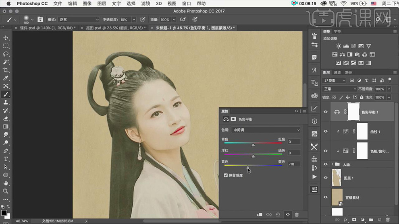Select the Eyedropper tool
399x224 pixels.
(6, 78)
